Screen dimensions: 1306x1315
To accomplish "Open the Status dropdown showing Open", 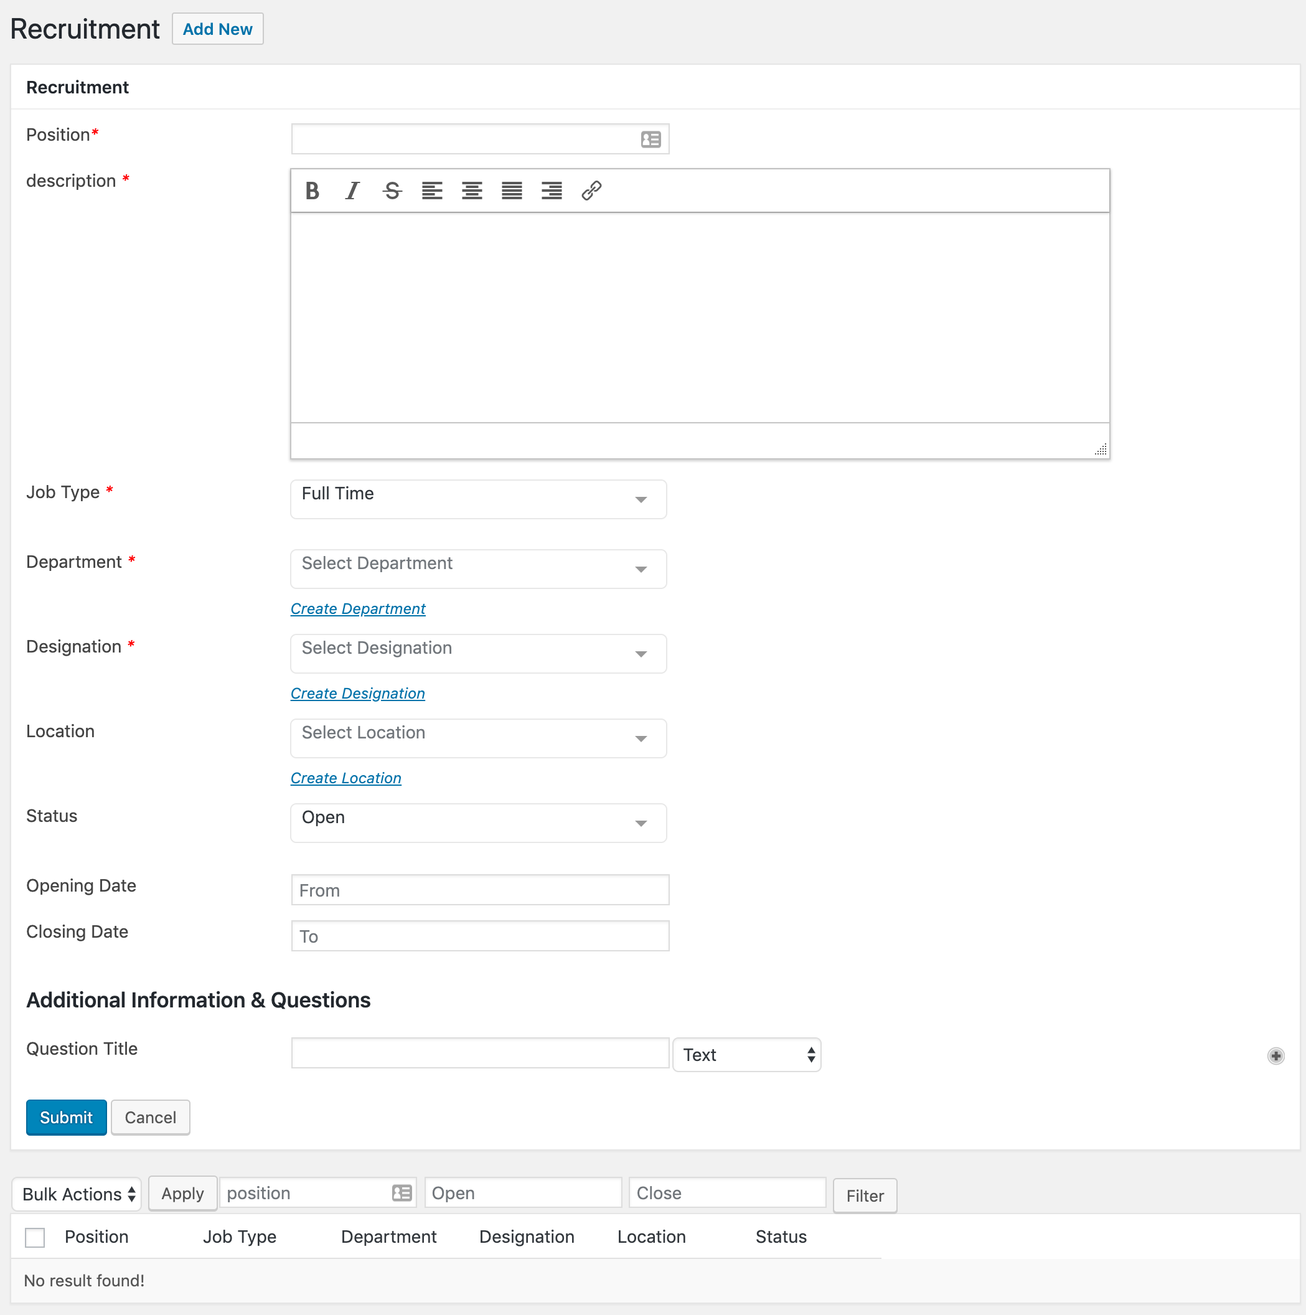I will pyautogui.click(x=477, y=822).
